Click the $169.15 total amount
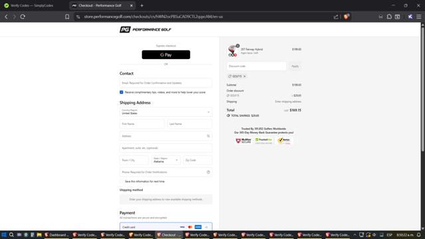 (x=295, y=110)
